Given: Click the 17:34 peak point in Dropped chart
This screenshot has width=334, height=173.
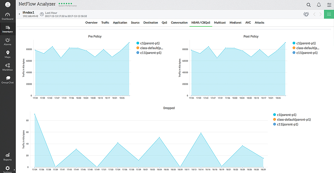Looking at the screenshot, I should (x=35, y=114).
